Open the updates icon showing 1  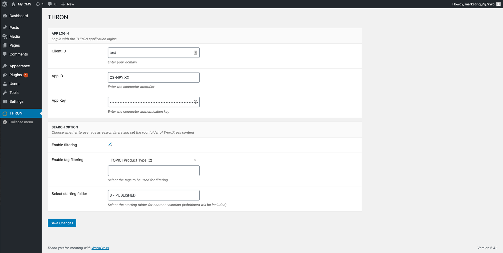pos(38,4)
